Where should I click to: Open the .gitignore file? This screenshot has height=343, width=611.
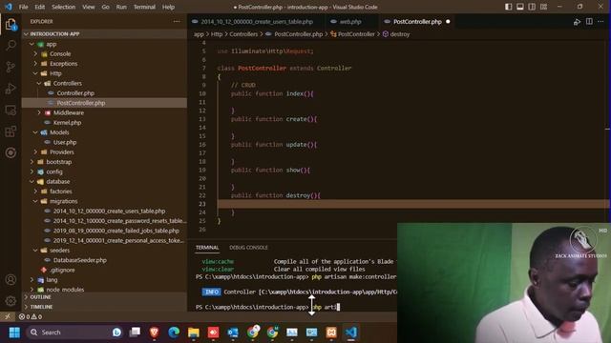(x=62, y=270)
